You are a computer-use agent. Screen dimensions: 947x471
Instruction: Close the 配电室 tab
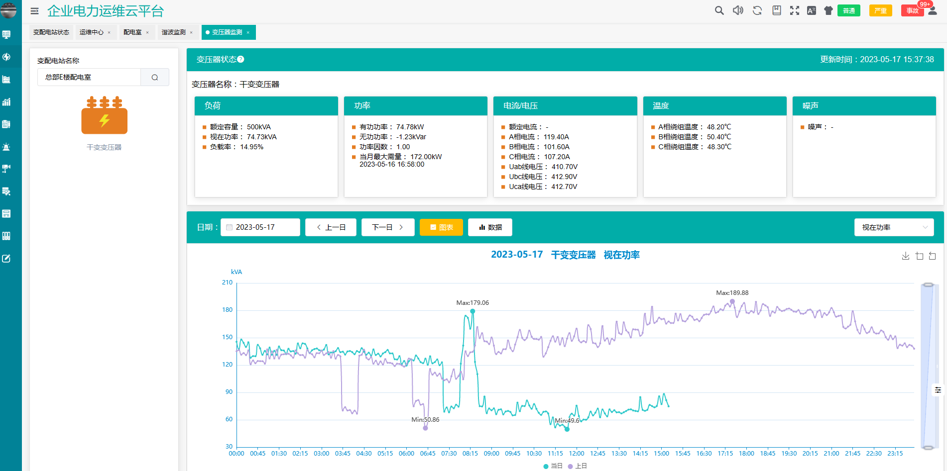(147, 32)
